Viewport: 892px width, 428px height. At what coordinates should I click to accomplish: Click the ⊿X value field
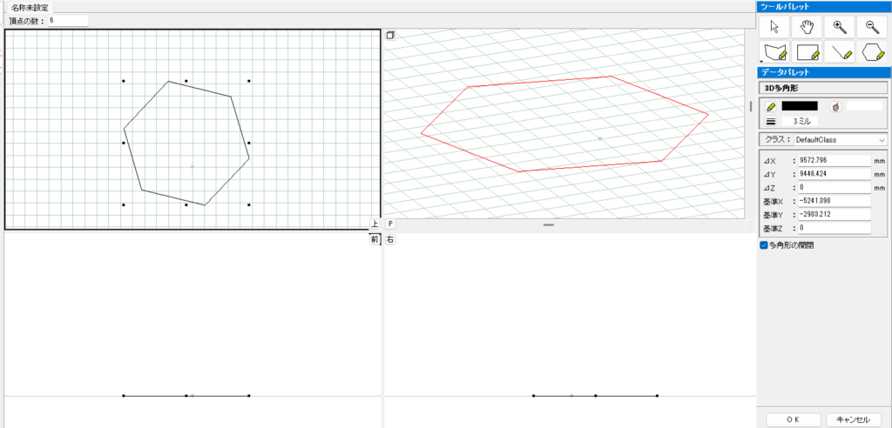point(834,160)
